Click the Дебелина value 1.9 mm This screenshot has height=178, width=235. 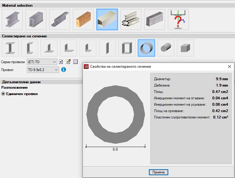click(x=222, y=85)
